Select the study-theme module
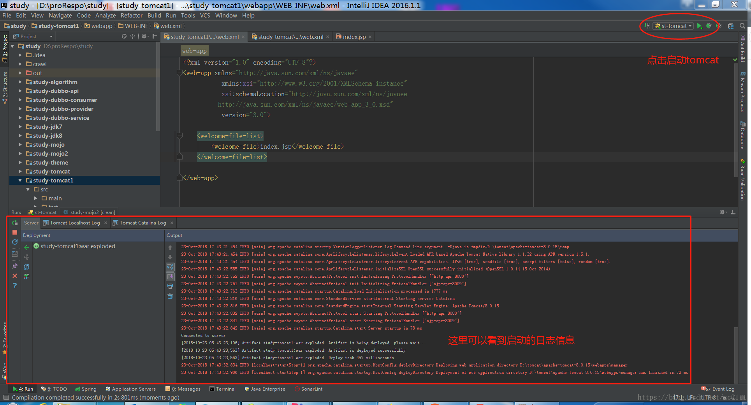This screenshot has width=751, height=405. click(50, 163)
